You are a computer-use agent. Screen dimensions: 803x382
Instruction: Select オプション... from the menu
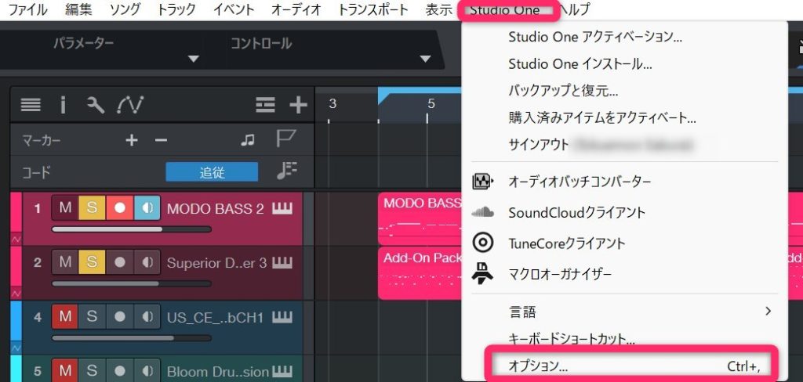click(x=538, y=366)
